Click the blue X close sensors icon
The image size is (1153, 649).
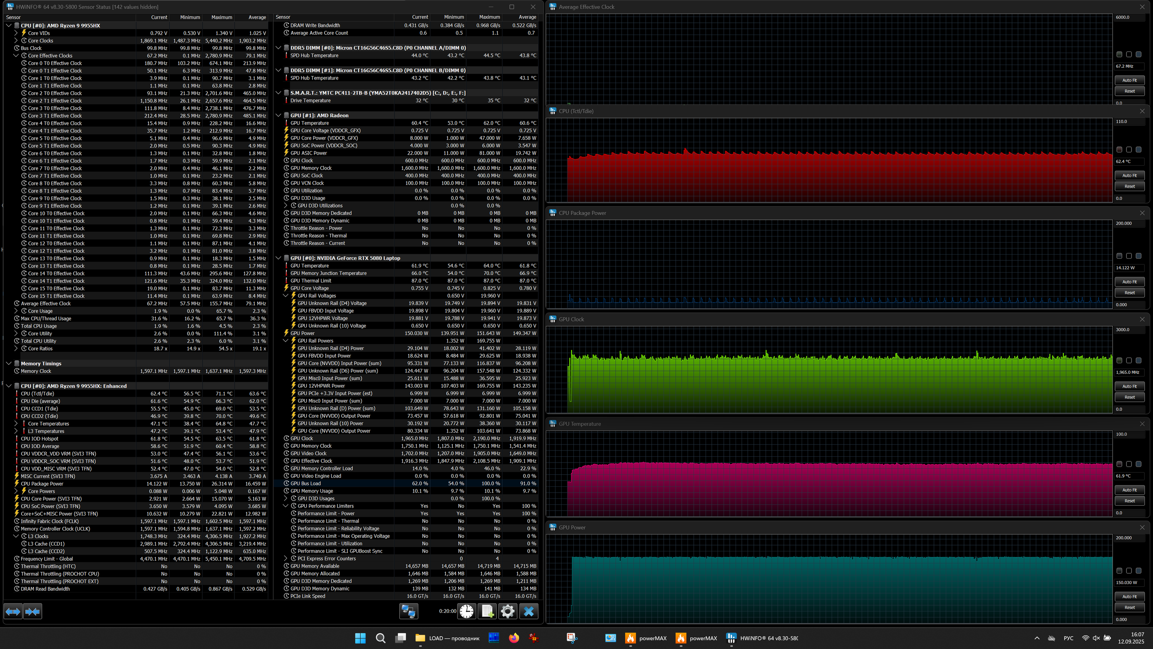(528, 611)
